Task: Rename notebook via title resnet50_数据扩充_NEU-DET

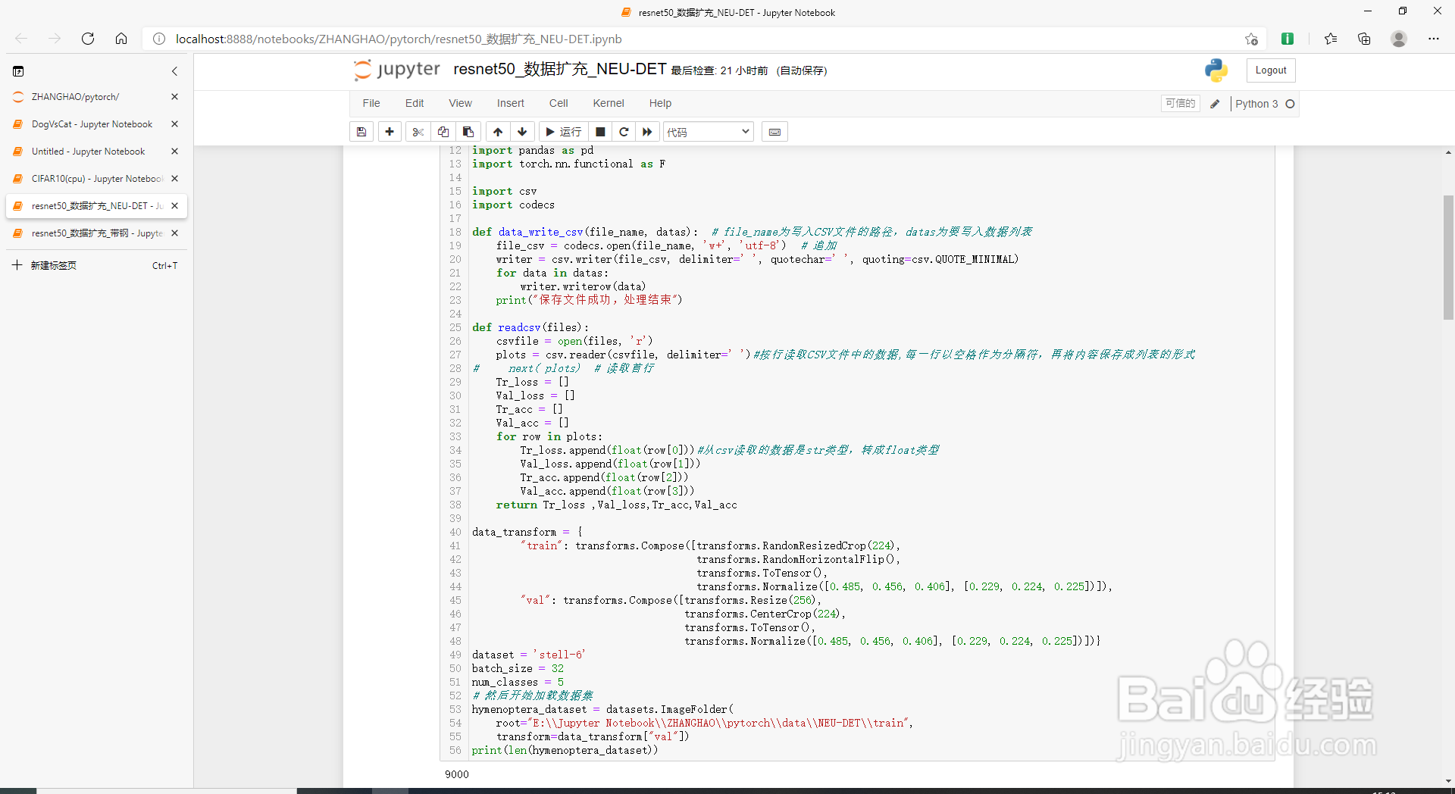Action: [559, 69]
